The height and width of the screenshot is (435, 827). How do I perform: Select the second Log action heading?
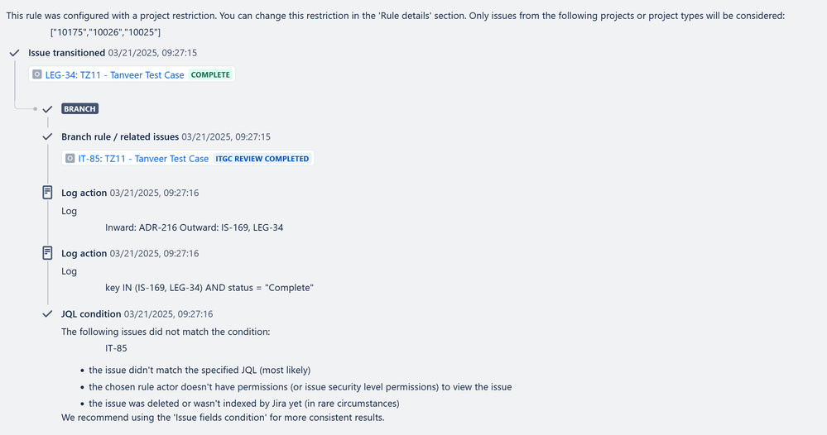click(84, 253)
